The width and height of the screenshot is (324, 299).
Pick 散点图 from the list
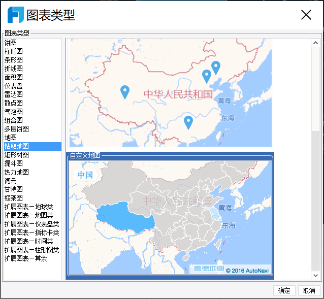pos(33,103)
